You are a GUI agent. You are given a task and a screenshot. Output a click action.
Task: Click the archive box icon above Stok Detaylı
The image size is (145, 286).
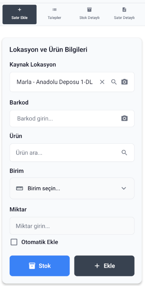click(89, 9)
